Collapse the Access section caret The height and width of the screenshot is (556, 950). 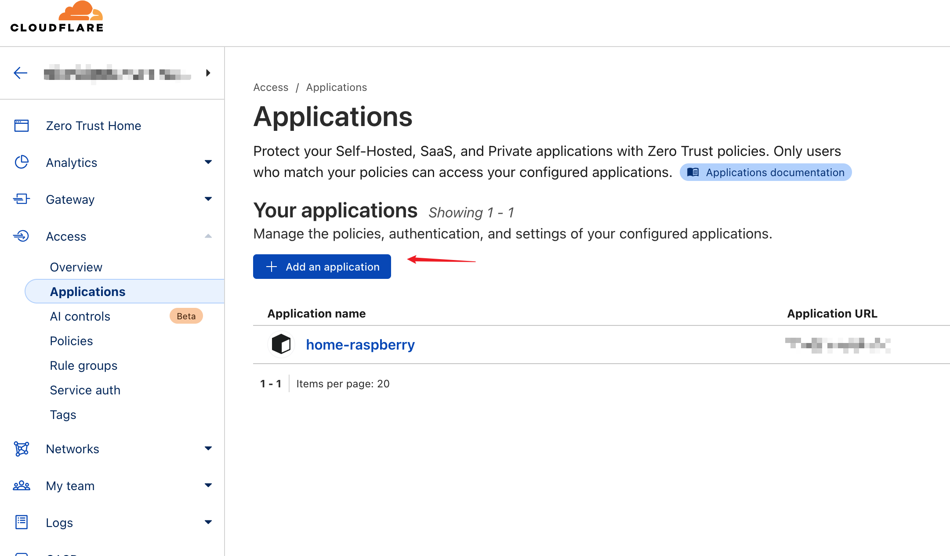tap(208, 236)
